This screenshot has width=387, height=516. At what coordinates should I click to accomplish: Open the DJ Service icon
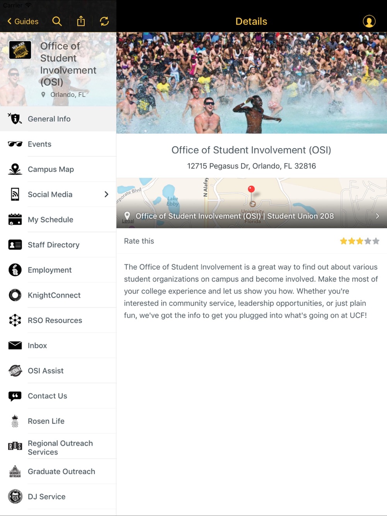click(x=15, y=496)
